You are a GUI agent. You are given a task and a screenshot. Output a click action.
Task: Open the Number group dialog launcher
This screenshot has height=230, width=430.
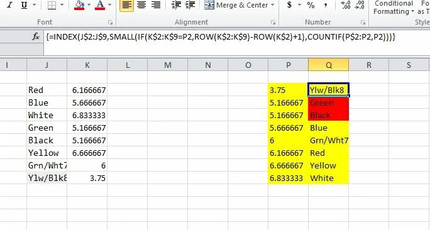coord(363,23)
